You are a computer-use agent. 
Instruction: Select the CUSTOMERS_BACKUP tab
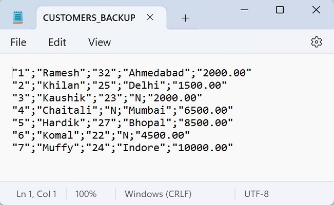(89, 17)
